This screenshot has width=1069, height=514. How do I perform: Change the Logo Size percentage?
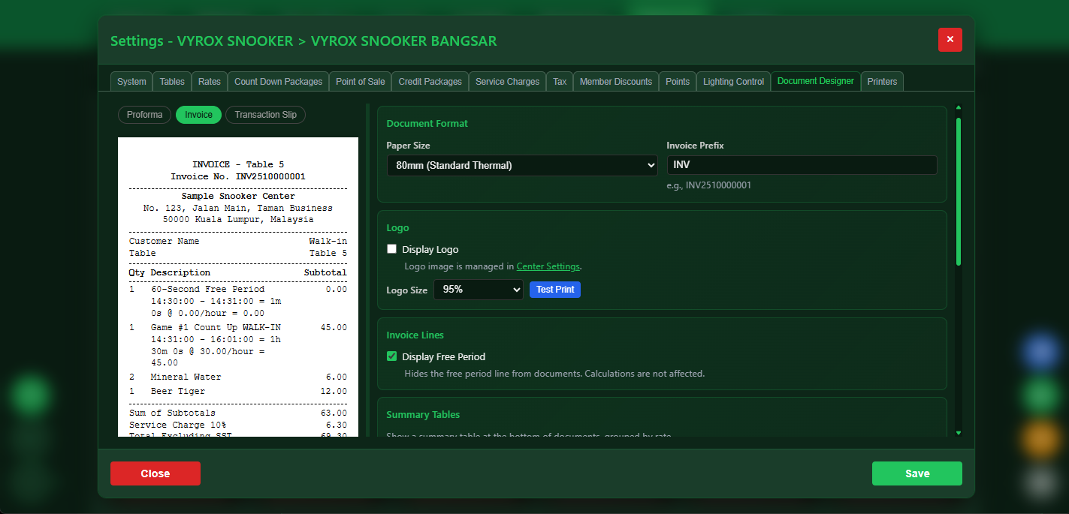(x=479, y=290)
